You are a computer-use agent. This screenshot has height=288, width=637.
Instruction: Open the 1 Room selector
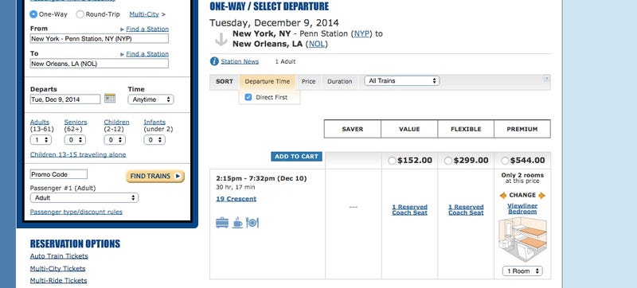point(522,270)
